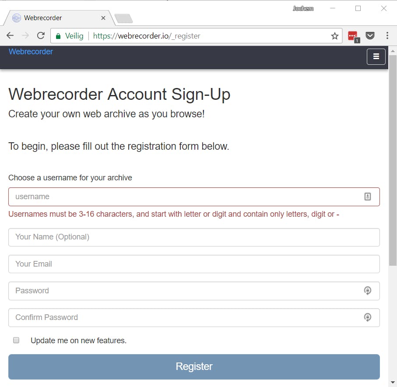The image size is (397, 387).
Task: Enable 'Update me on new features' checkbox
Action: pyautogui.click(x=16, y=340)
